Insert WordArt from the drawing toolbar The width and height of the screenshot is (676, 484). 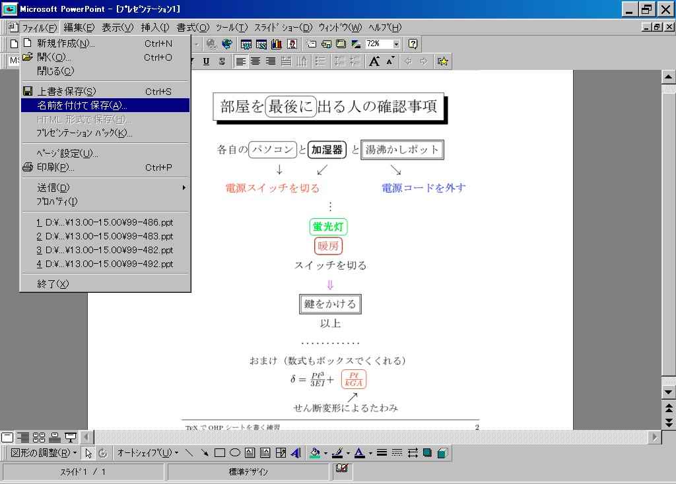(x=296, y=453)
